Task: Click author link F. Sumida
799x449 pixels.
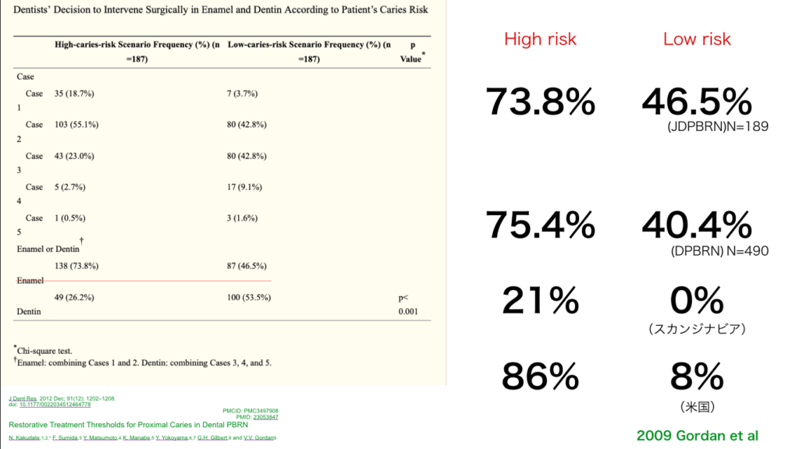Action: point(65,438)
